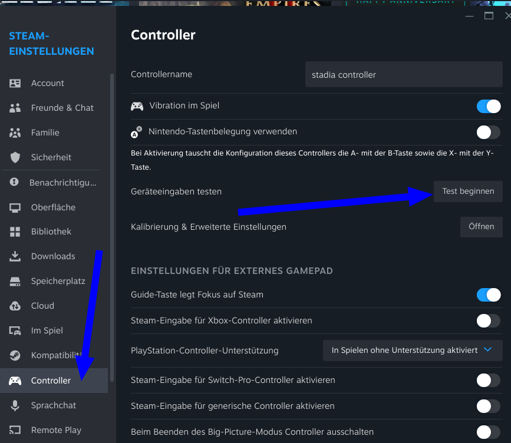Enable Steam-Eingabe für Switch-Pro-Controller
The image size is (511, 443).
pos(489,380)
